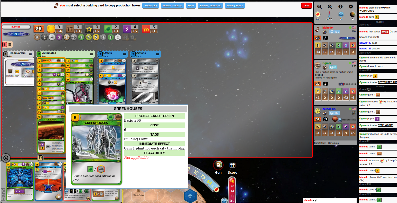Click the Gen 9 generation marker

pos(218,165)
